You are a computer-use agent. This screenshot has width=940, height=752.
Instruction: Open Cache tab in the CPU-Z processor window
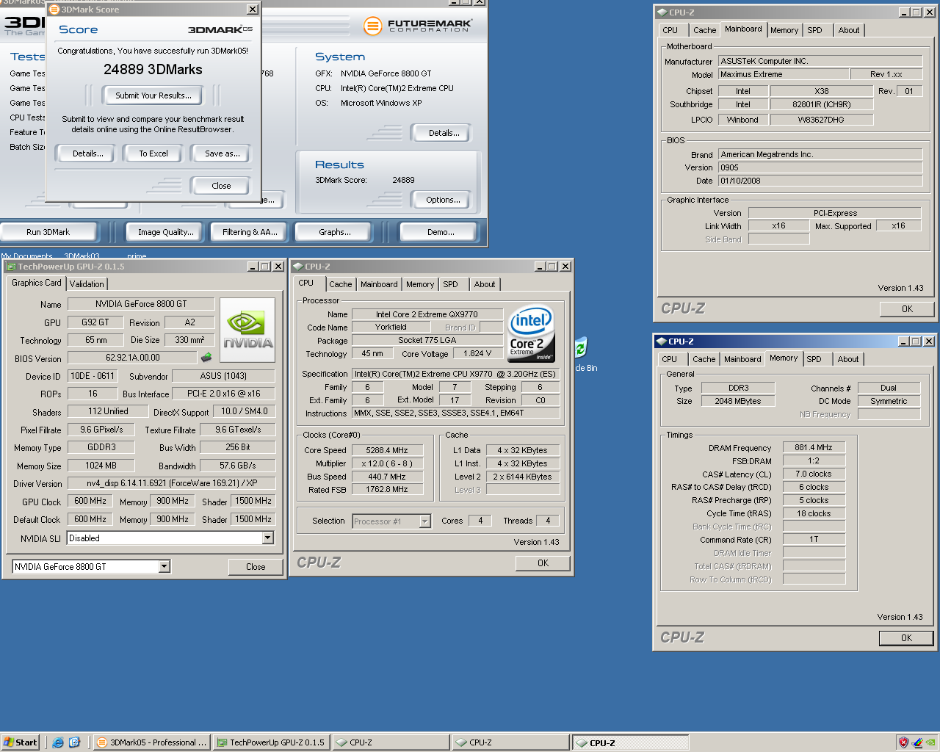(x=341, y=284)
